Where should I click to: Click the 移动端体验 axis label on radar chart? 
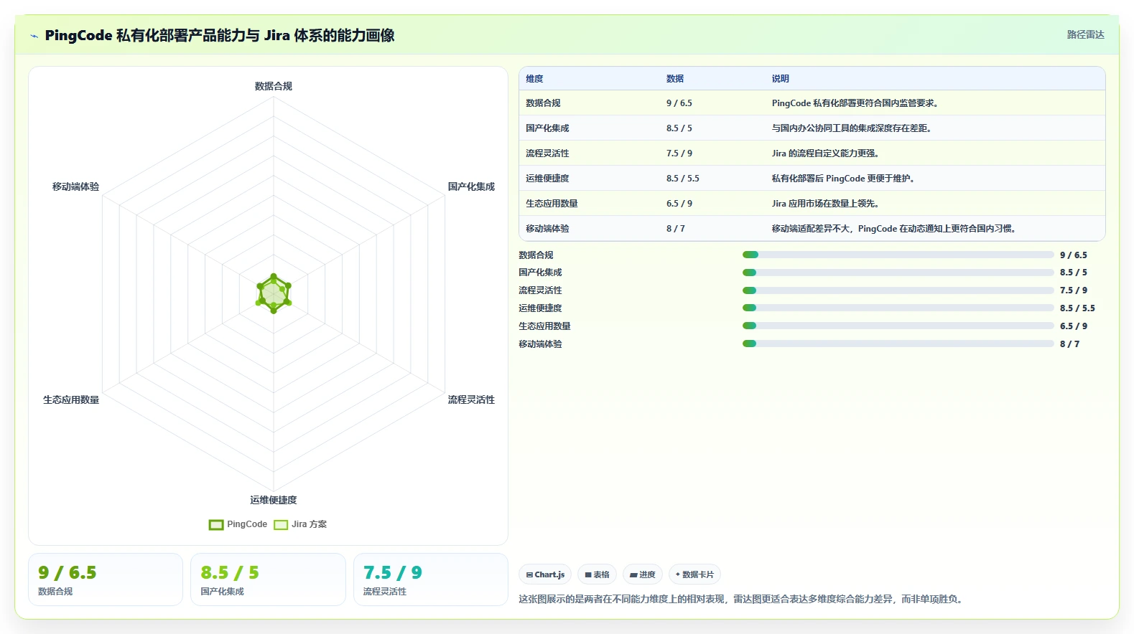pos(75,186)
